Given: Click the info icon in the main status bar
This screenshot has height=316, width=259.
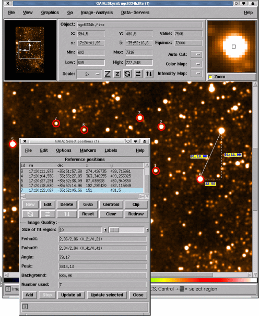Looking at the screenshot, I should click(x=8, y=289).
